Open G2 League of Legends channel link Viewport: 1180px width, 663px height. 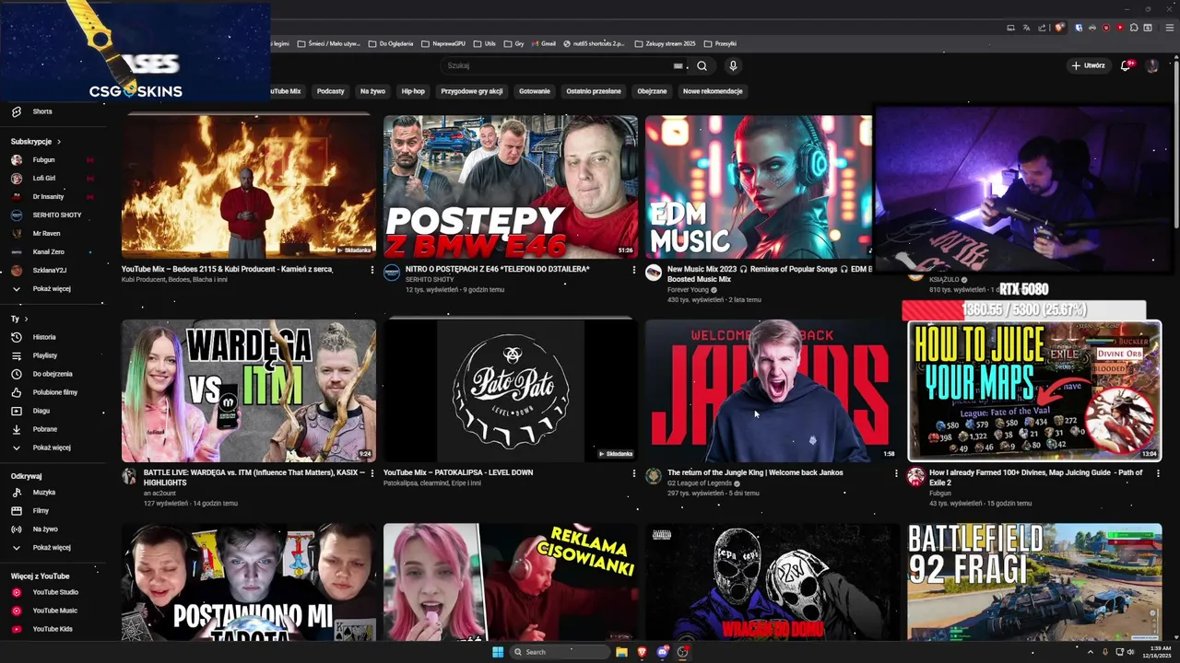point(700,483)
